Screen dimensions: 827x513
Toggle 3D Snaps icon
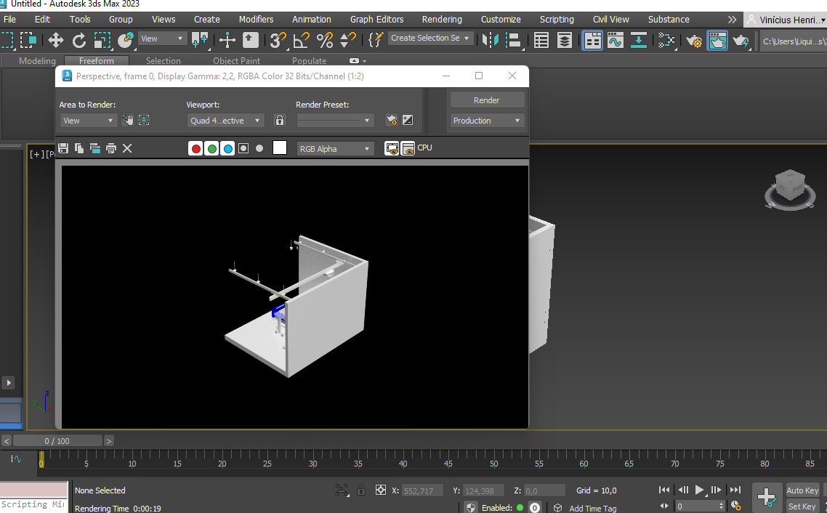pyautogui.click(x=278, y=40)
